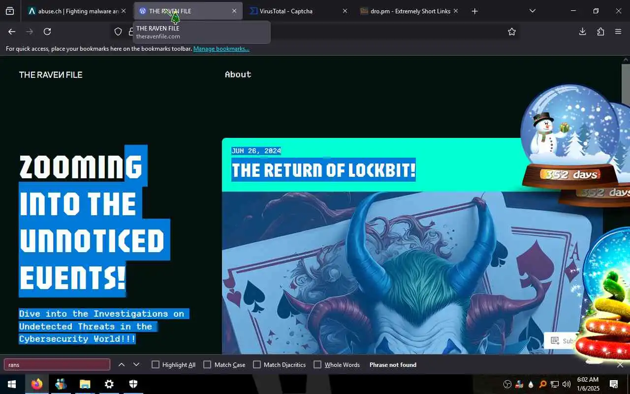The height and width of the screenshot is (394, 630).
Task: Switch to THE RAVEN FILE tab
Action: pos(188,11)
